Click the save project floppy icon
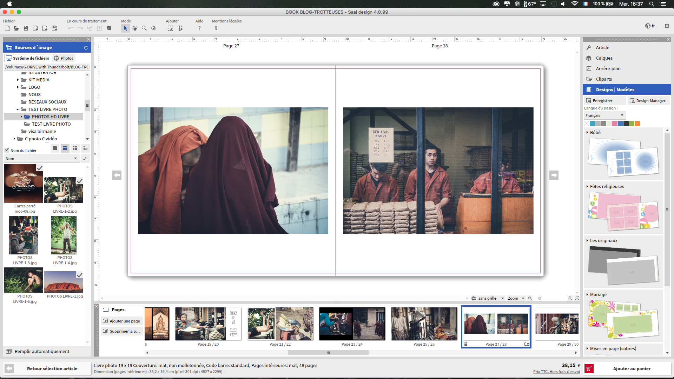674x379 pixels. 26,28
